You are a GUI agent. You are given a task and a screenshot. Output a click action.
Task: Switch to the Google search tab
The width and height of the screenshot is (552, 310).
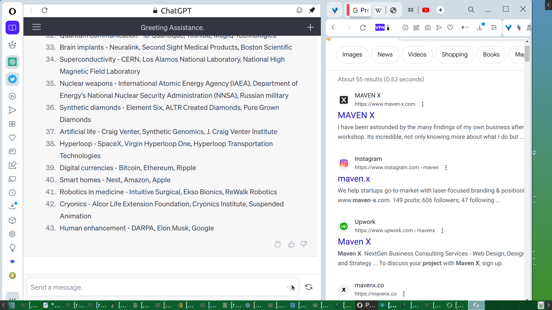tap(361, 10)
